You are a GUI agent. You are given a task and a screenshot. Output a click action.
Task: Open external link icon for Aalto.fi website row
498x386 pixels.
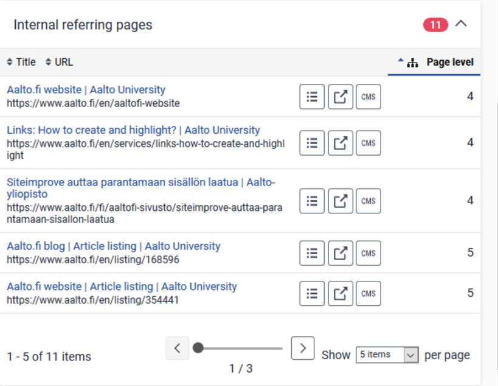click(341, 97)
